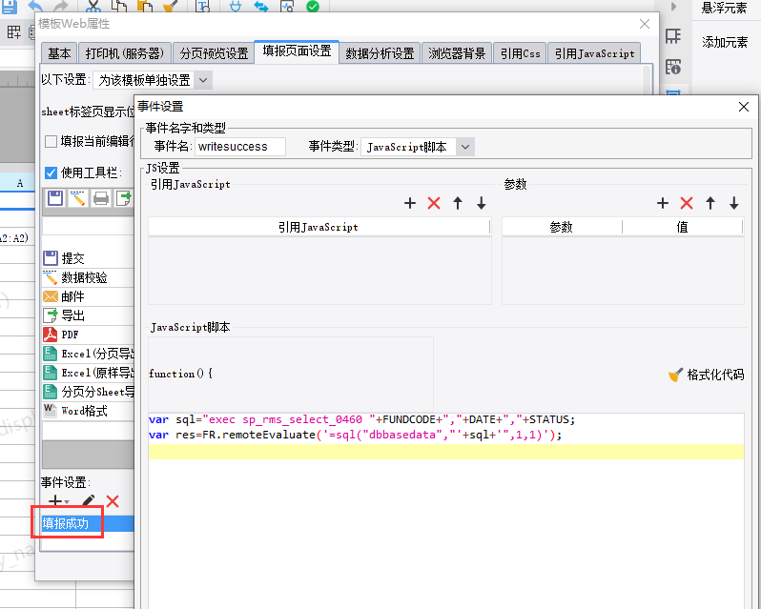Select the Excel(分页导出 item

pyautogui.click(x=88, y=354)
